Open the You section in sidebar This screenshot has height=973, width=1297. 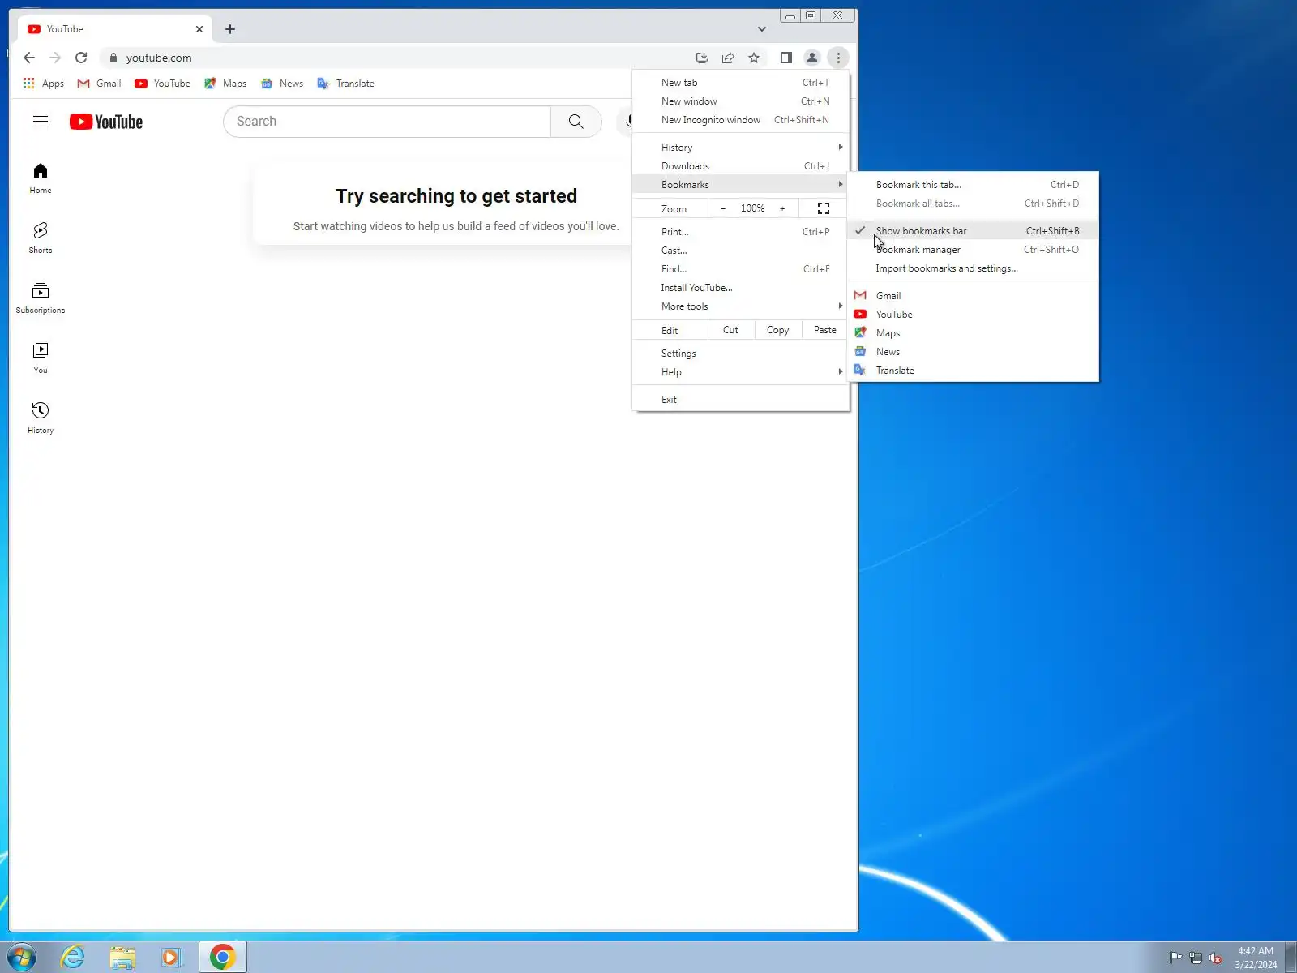(41, 358)
